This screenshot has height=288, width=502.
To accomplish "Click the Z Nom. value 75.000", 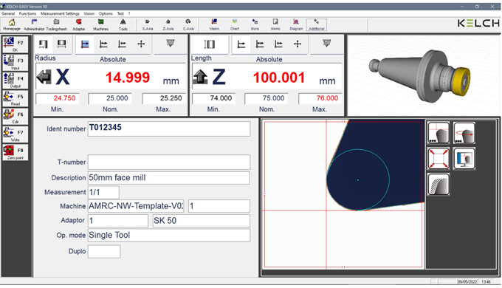I will tap(266, 98).
